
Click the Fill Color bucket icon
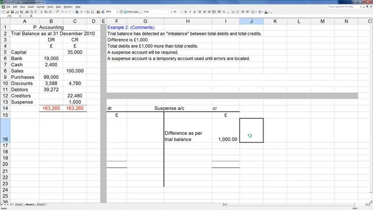(259, 12)
